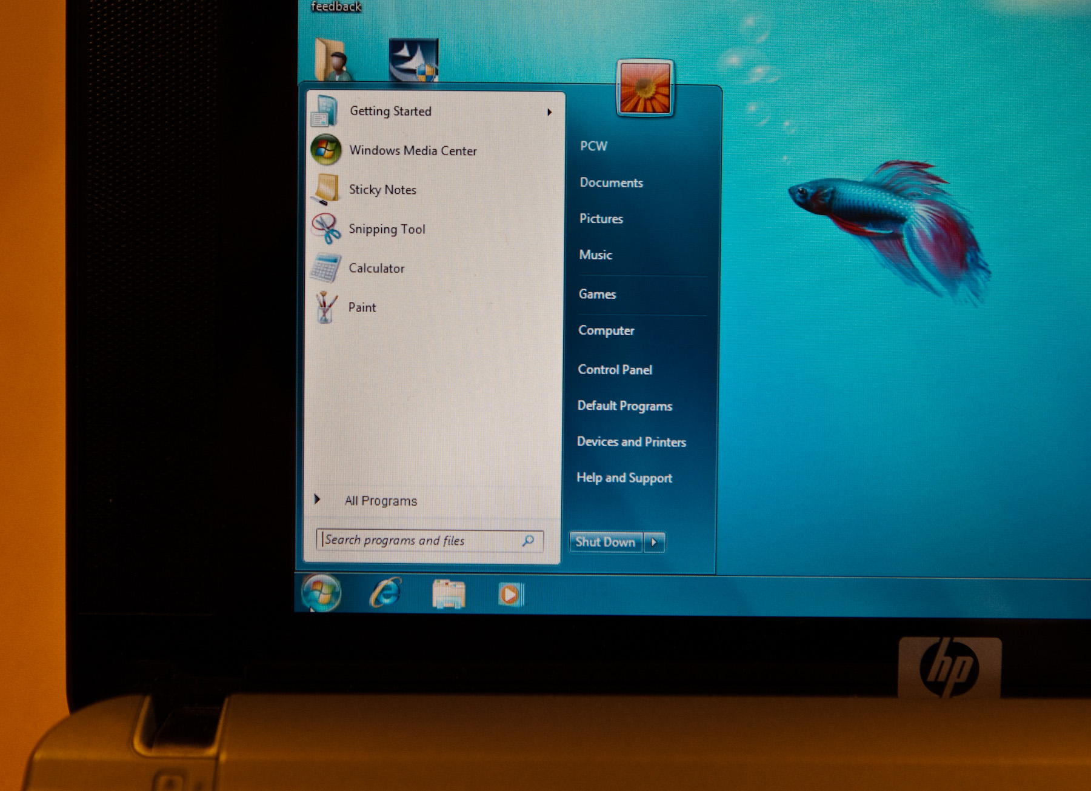Click the Calculator icon in Start menu
Screen dimensions: 1091x791
pyautogui.click(x=326, y=268)
